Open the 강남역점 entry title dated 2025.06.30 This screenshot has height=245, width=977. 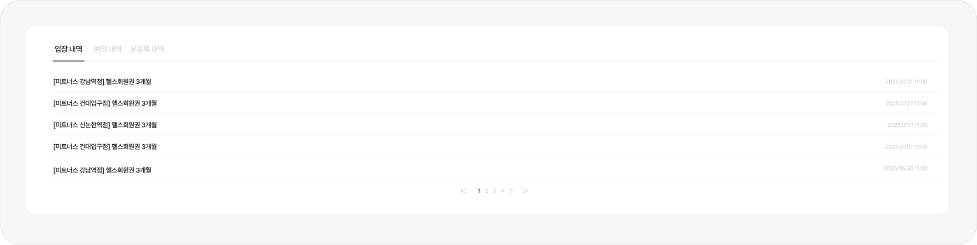click(102, 170)
